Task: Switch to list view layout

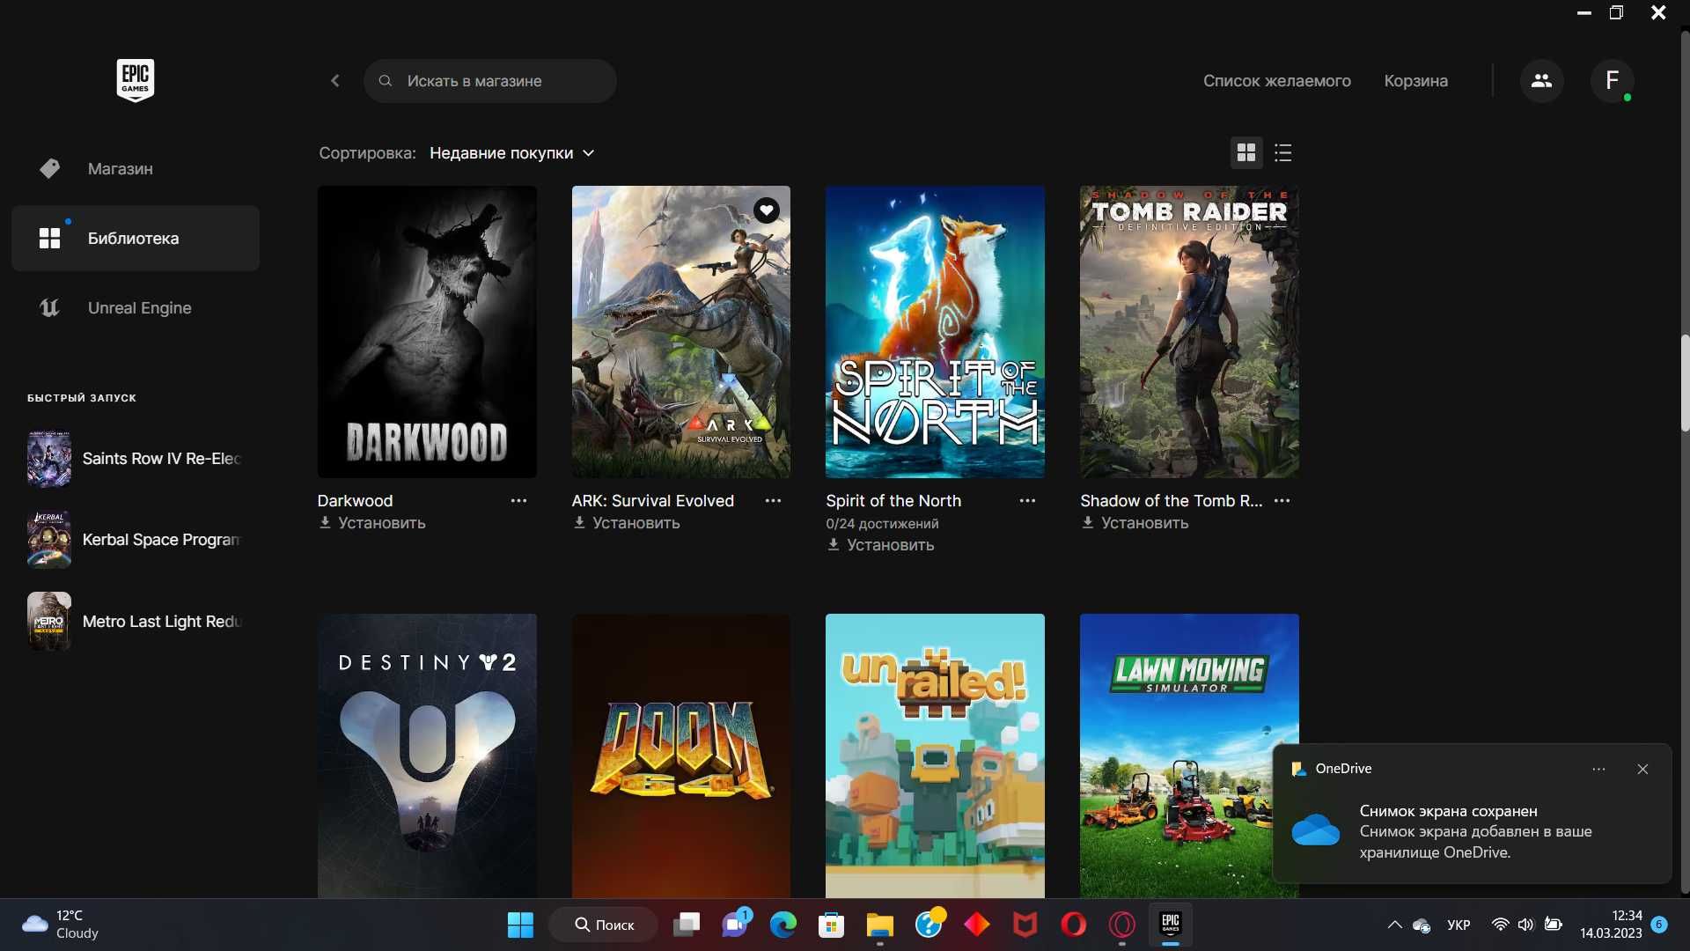Action: [1283, 153]
